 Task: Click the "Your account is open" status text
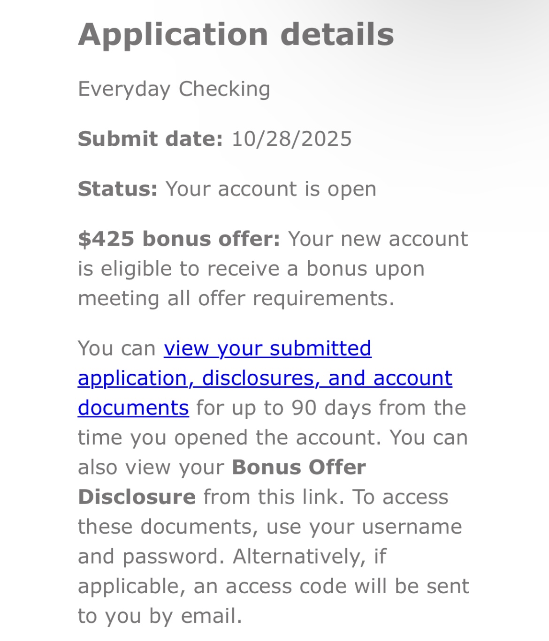click(271, 189)
